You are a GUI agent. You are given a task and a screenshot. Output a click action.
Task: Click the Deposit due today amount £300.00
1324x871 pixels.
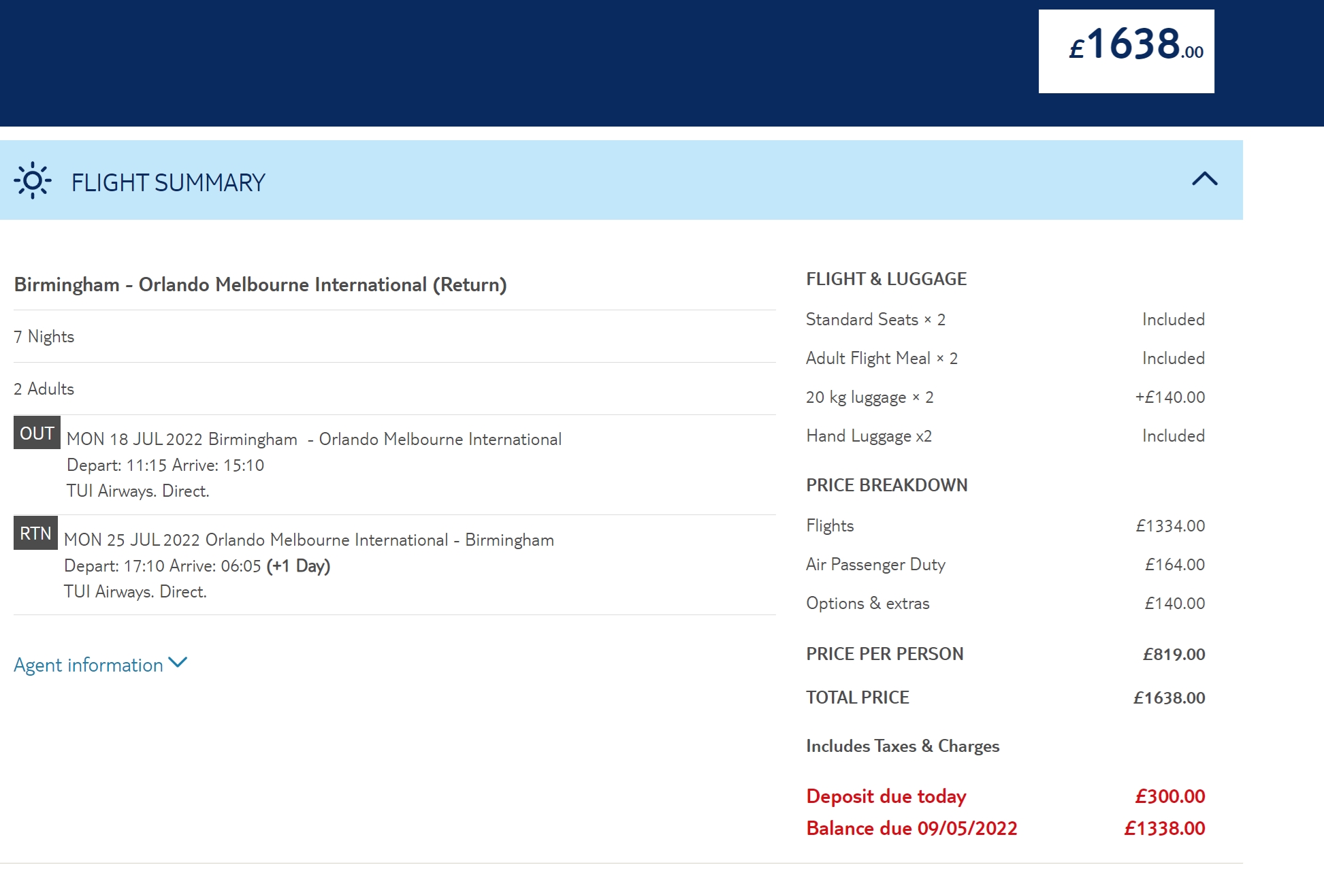pyautogui.click(x=1169, y=796)
